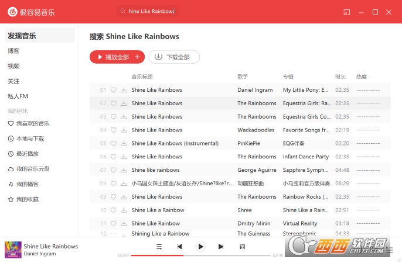402x263 pixels.
Task: Sort by 歌手 column header
Action: tap(243, 77)
